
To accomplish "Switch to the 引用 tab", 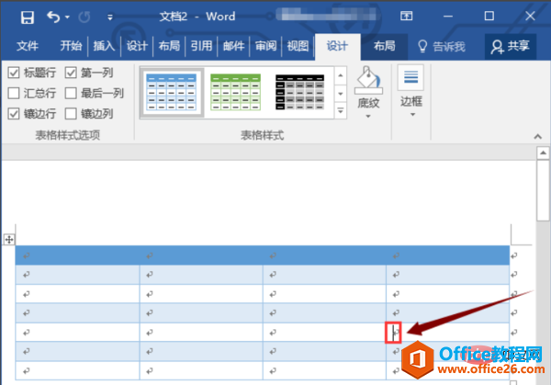I will coord(201,46).
